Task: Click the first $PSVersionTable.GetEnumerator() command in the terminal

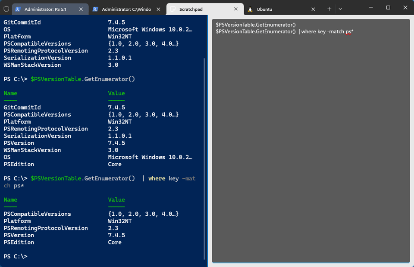Action: point(83,79)
